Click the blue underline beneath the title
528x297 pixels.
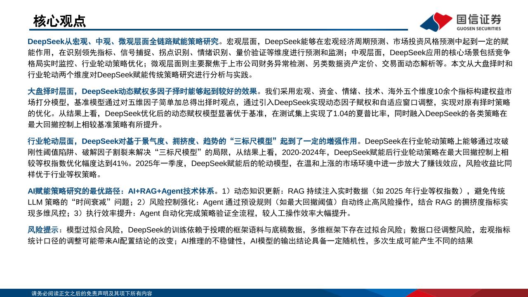point(219,30)
